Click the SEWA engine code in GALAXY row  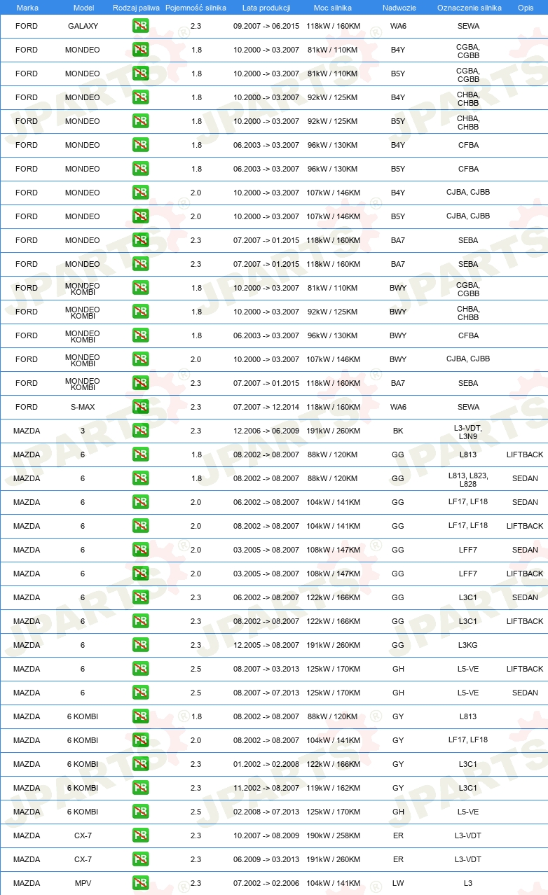tap(468, 26)
